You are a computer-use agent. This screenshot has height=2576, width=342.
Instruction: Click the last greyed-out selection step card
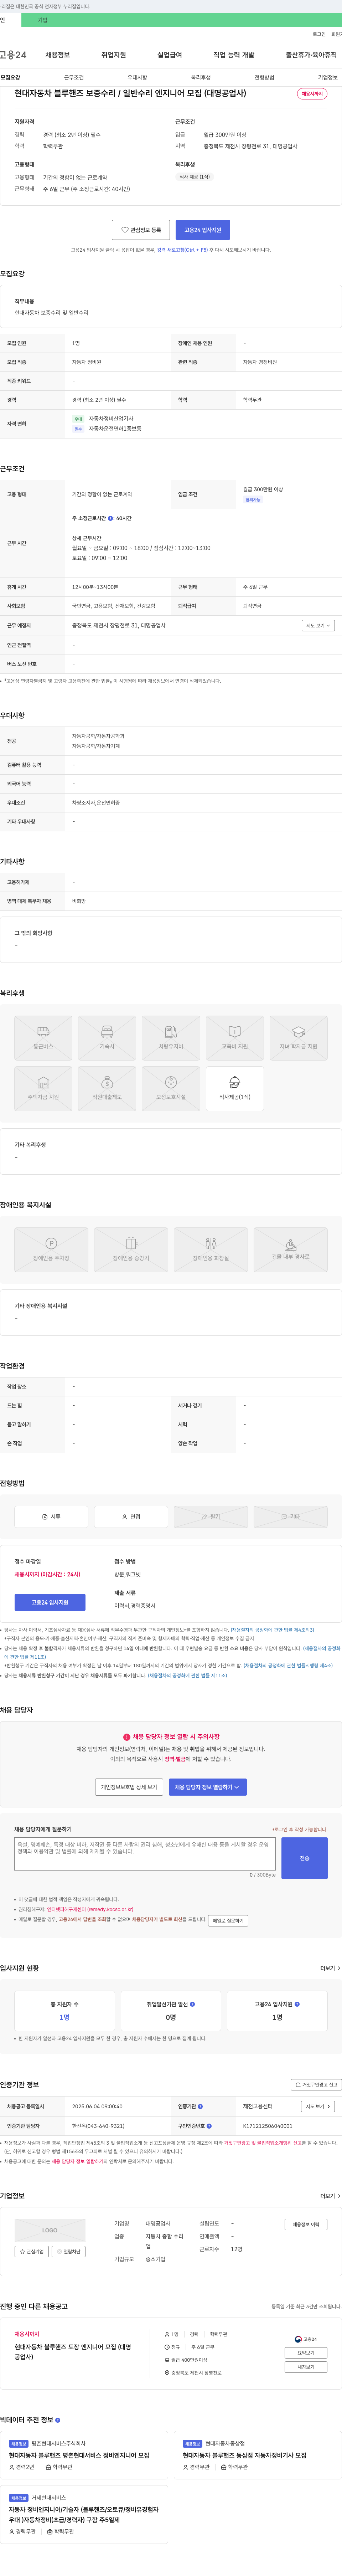tap(291, 1517)
